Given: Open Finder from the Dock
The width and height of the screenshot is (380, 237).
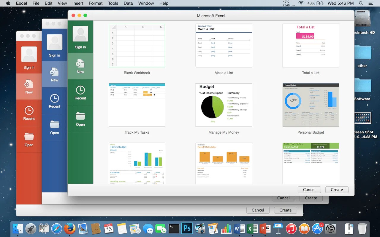Looking at the screenshot, I should [18, 229].
